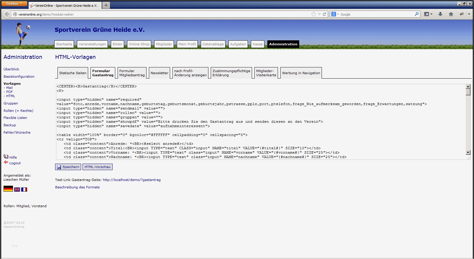
Task: Open the Aufgaben navigation tab
Action: (238, 44)
